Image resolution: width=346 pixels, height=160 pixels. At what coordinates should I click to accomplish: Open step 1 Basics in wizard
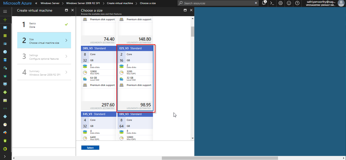[44, 25]
